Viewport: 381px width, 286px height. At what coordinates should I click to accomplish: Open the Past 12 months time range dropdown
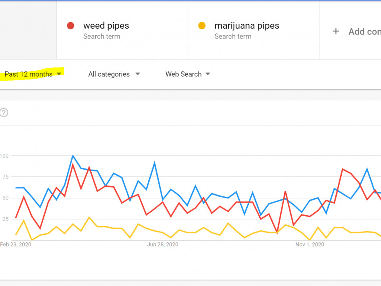[x=29, y=74]
